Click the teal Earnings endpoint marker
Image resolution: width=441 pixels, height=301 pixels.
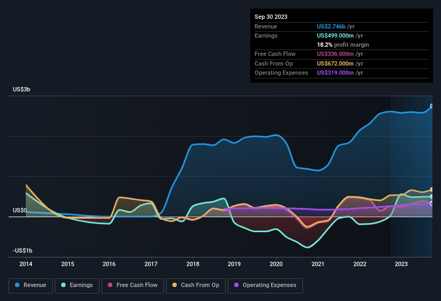432,196
